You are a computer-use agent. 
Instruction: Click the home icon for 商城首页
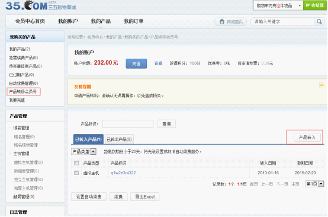[222, 21]
